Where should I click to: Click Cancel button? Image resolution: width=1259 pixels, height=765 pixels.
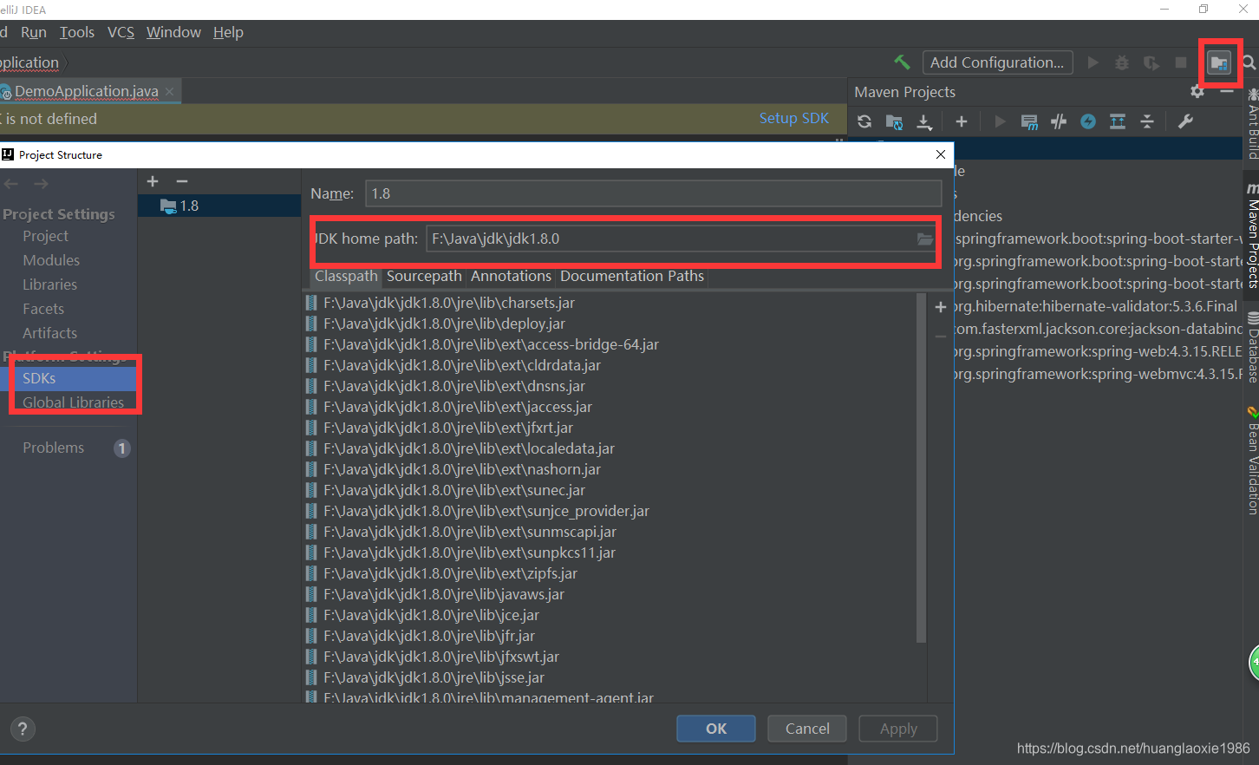(x=807, y=729)
